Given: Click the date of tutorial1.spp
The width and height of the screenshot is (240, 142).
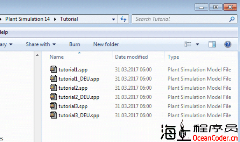Looking at the screenshot, I should pos(133,69).
